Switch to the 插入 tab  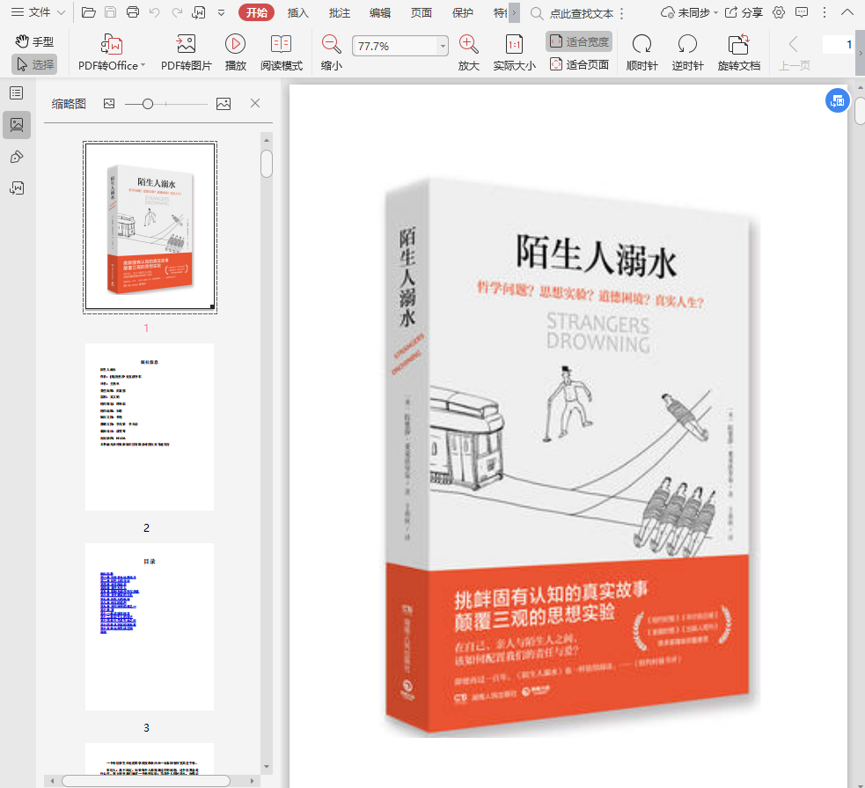pyautogui.click(x=298, y=12)
